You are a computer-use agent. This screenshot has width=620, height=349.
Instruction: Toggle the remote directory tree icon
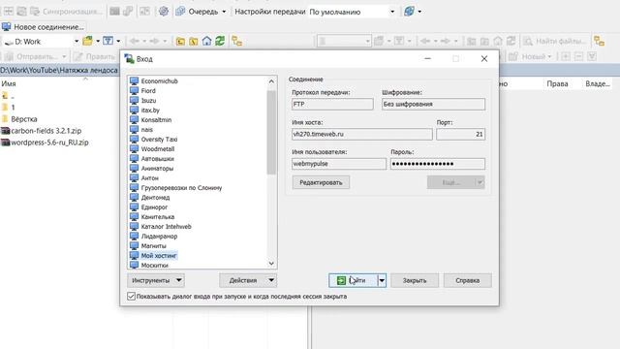[599, 41]
